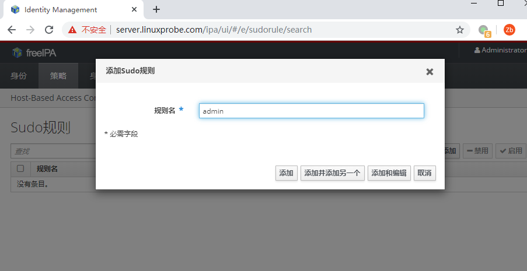This screenshot has height=271, width=527.
Task: Reload the page with the refresh icon
Action: tap(49, 30)
